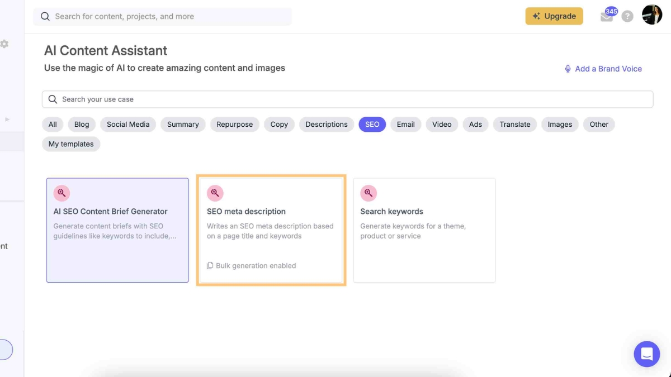
Task: Toggle the Translate filter pill
Action: coord(514,124)
